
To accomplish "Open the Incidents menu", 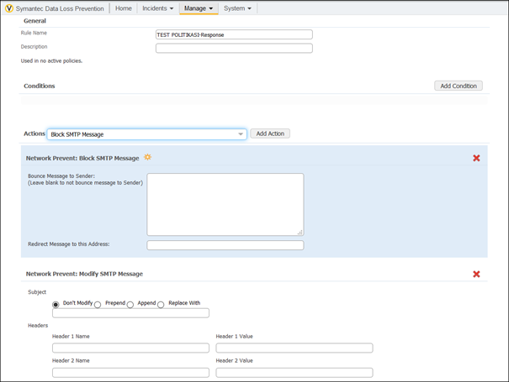I will [x=158, y=8].
